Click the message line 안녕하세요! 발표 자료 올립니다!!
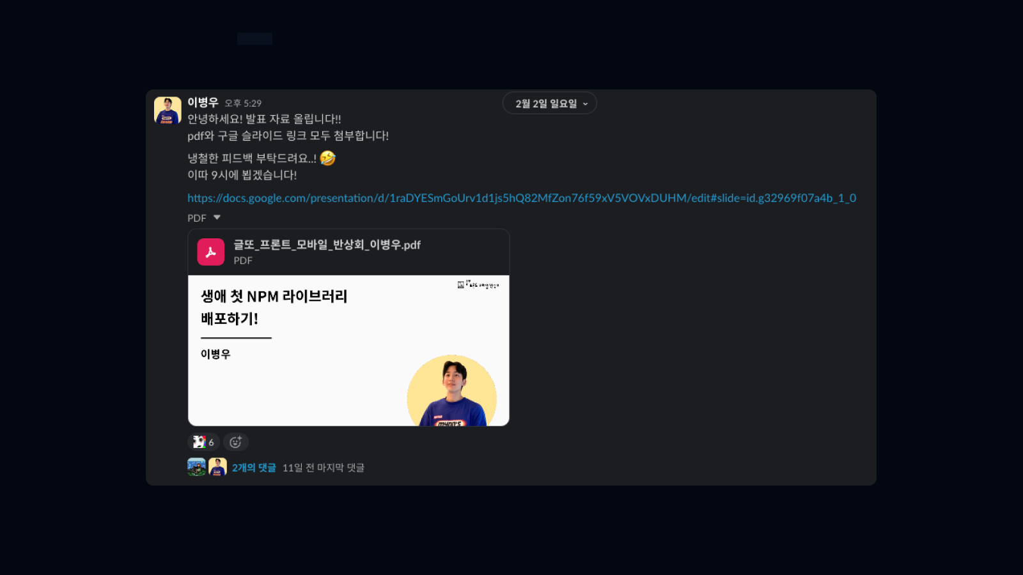Viewport: 1023px width, 575px height. tap(264, 119)
